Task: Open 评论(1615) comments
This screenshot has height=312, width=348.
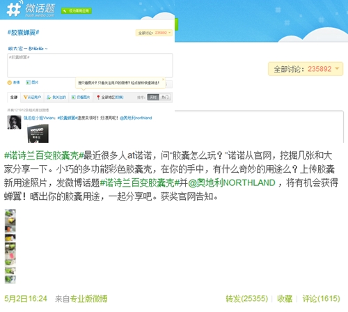Action: (321, 299)
